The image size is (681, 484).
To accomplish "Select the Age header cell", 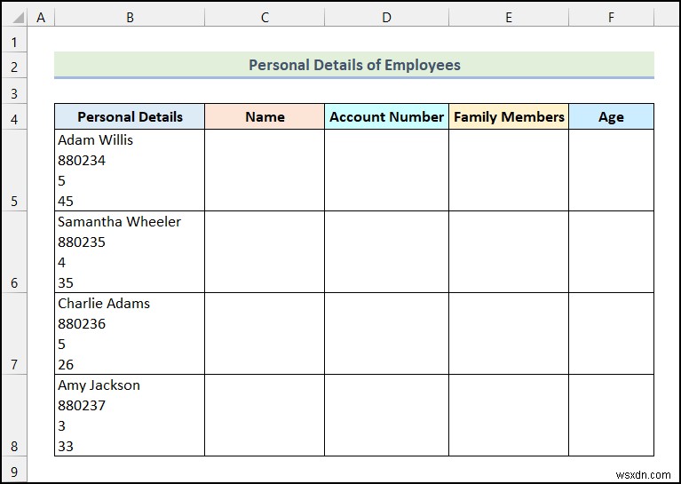I will [611, 116].
